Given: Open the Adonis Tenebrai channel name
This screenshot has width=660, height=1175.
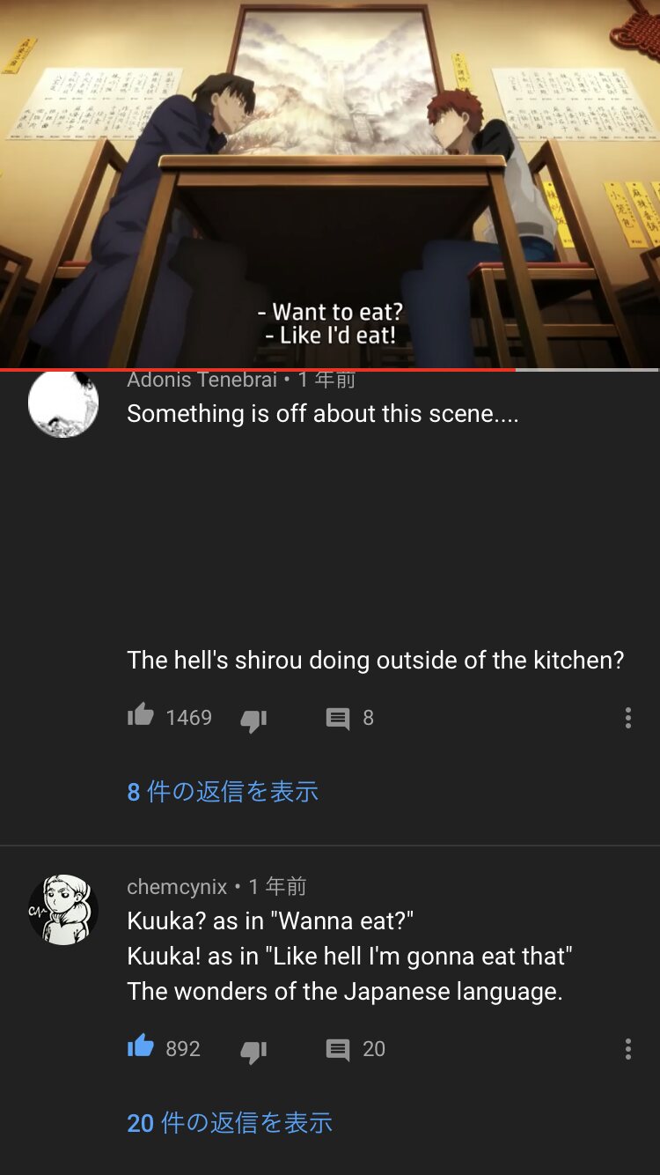Looking at the screenshot, I should [x=202, y=380].
